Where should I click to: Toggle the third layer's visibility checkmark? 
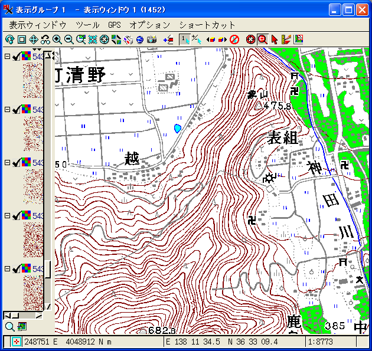(x=17, y=163)
